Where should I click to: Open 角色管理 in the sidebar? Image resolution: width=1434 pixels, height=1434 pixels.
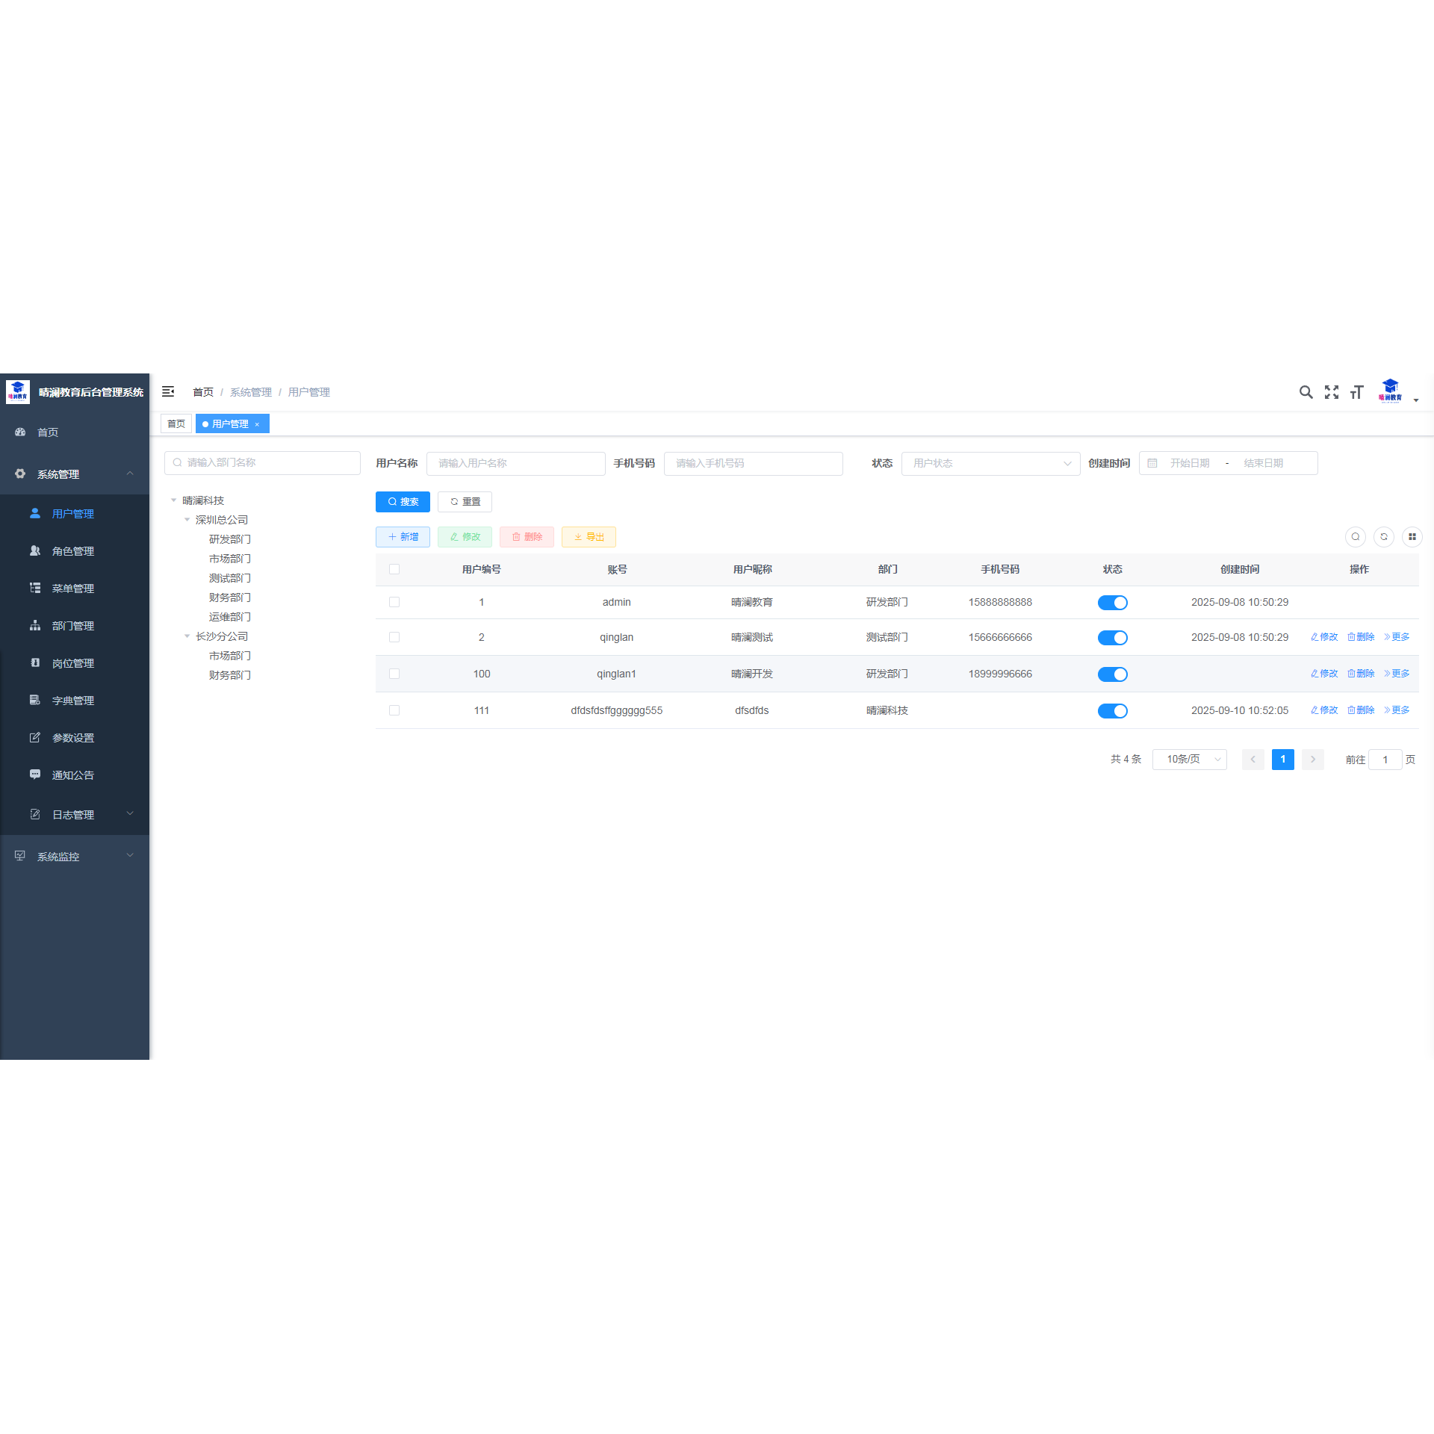coord(73,551)
